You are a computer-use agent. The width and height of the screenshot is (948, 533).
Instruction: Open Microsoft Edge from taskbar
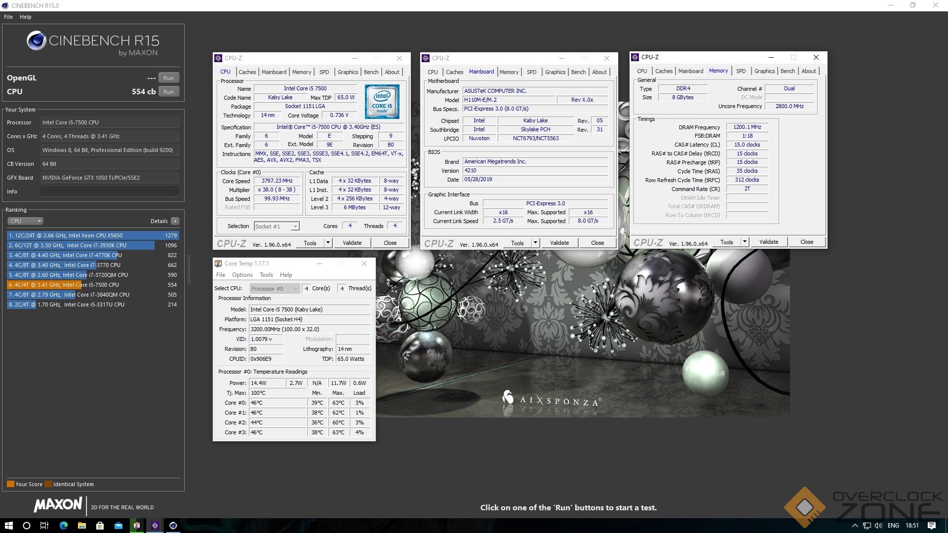(64, 526)
